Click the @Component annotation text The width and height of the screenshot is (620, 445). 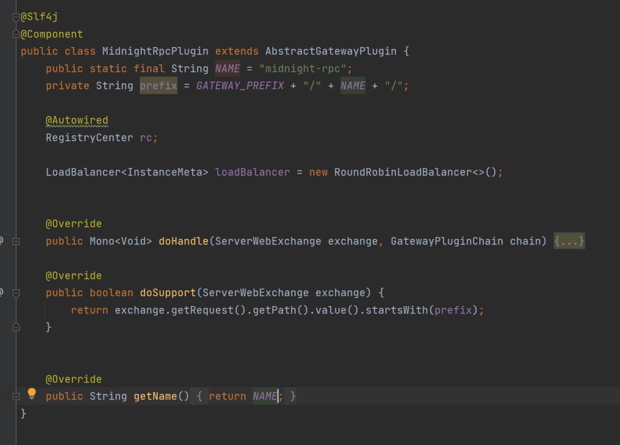[x=52, y=34]
